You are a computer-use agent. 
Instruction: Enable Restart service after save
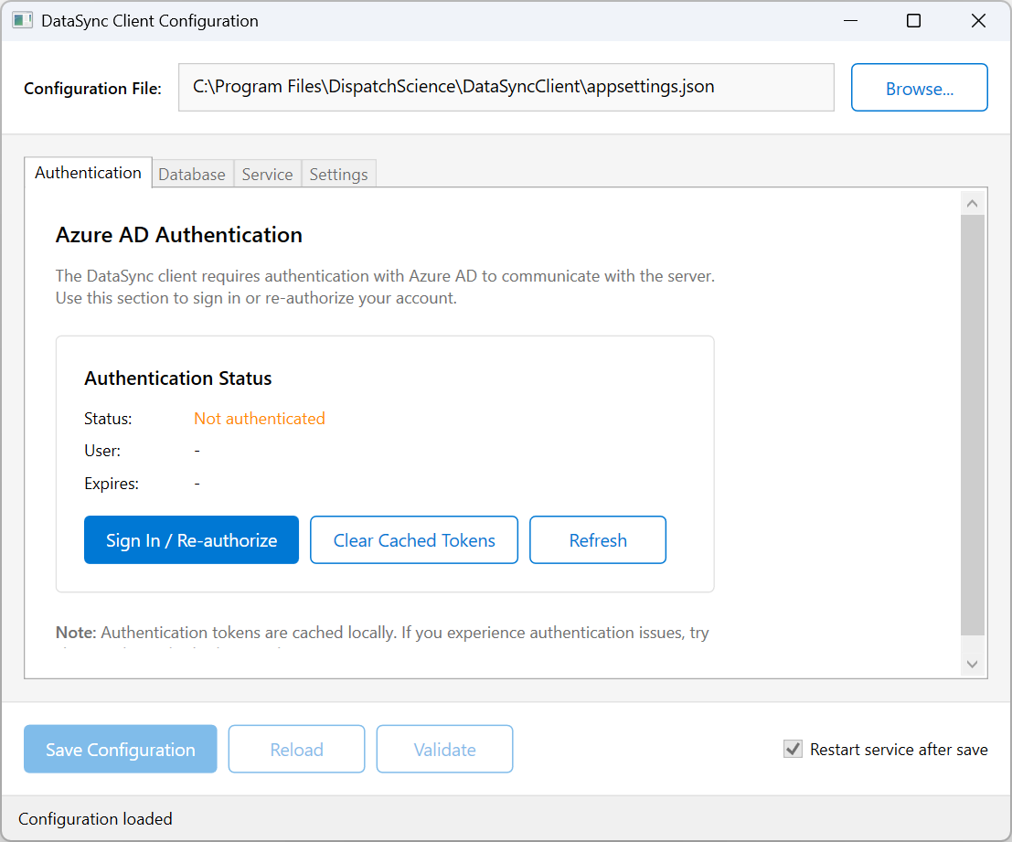coord(792,749)
